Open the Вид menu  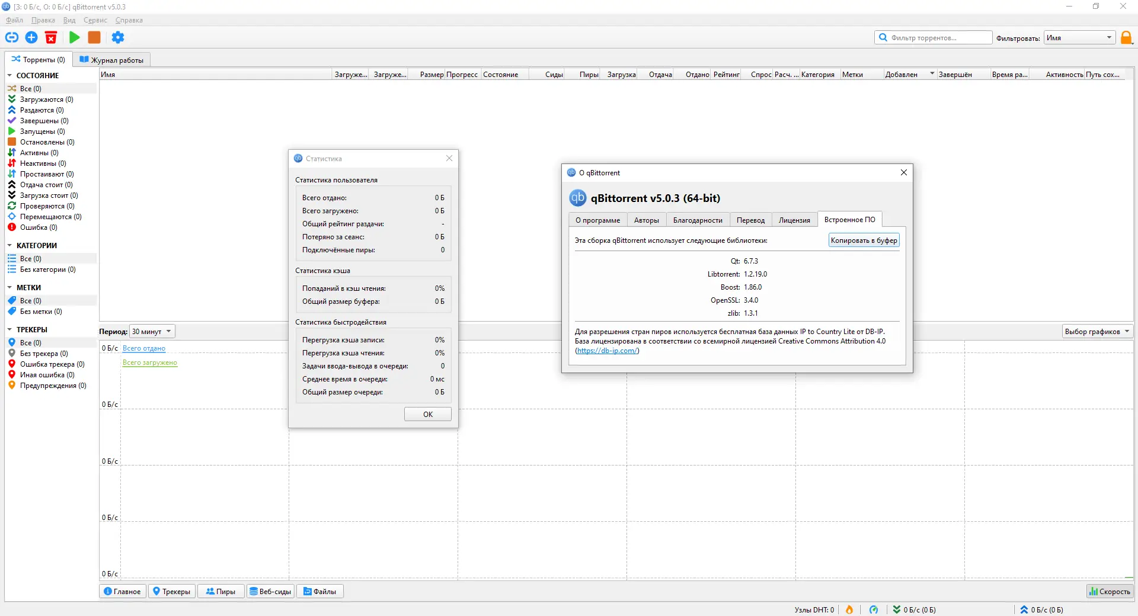pyautogui.click(x=69, y=20)
